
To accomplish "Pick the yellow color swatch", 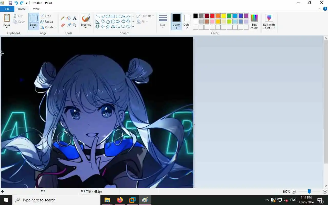I will point(224,16).
